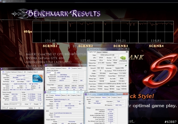Click the Devil May Cry 4 title bar icon
Screen dimensions: 178x124
click(x=1, y=1)
